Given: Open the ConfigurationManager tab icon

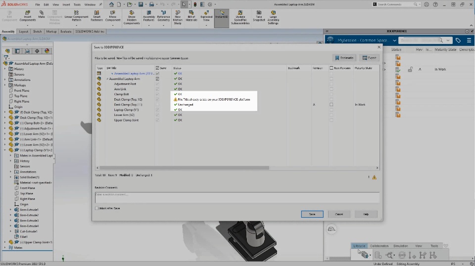Looking at the screenshot, I should pos(27,51).
